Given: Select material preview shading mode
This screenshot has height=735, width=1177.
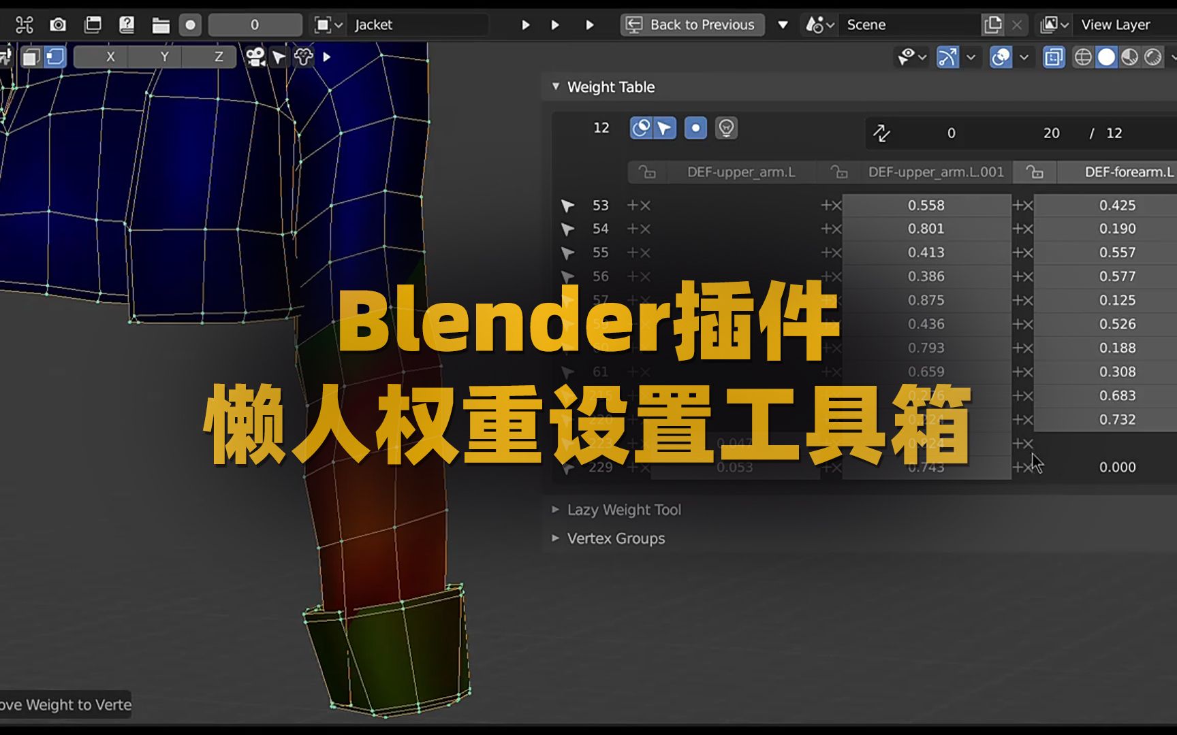Looking at the screenshot, I should click(1130, 57).
